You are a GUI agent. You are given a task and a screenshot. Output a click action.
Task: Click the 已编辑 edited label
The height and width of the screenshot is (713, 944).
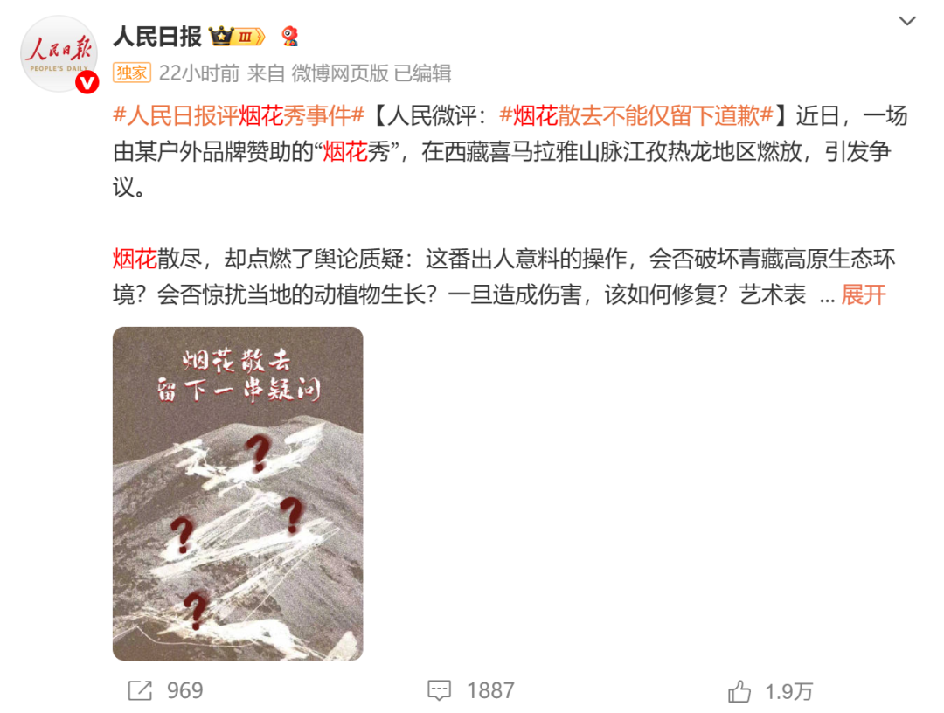[423, 73]
